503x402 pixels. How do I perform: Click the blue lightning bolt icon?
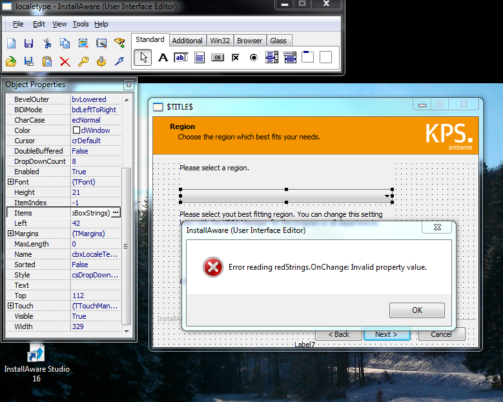click(119, 61)
